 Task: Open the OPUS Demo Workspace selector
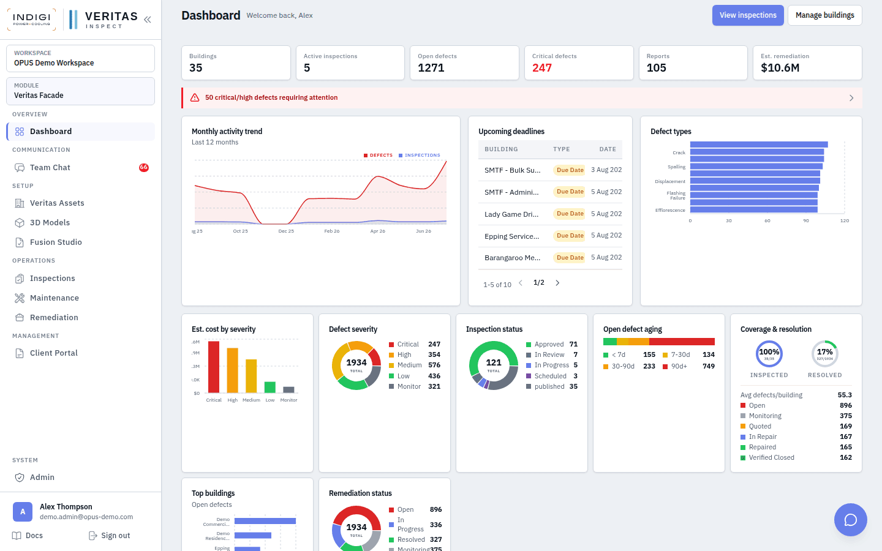coord(80,58)
